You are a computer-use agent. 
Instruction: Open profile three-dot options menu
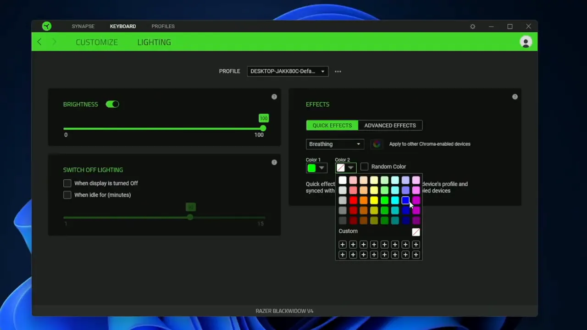click(338, 71)
